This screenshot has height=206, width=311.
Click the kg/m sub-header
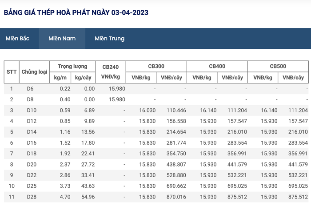click(x=60, y=78)
